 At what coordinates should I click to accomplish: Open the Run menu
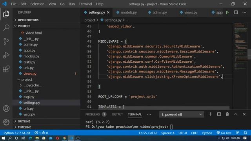click(x=71, y=4)
